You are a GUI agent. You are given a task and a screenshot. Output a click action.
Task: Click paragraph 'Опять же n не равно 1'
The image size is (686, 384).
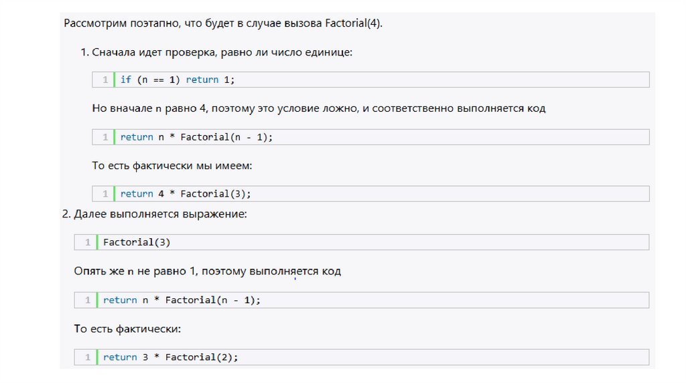(x=207, y=271)
